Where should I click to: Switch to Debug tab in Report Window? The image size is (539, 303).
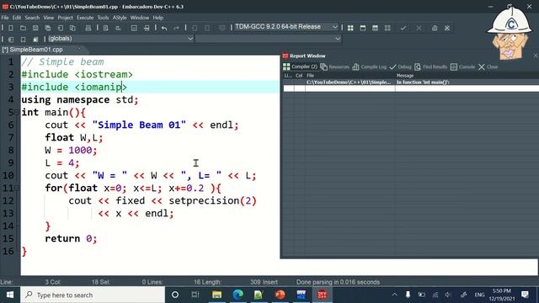(x=401, y=66)
